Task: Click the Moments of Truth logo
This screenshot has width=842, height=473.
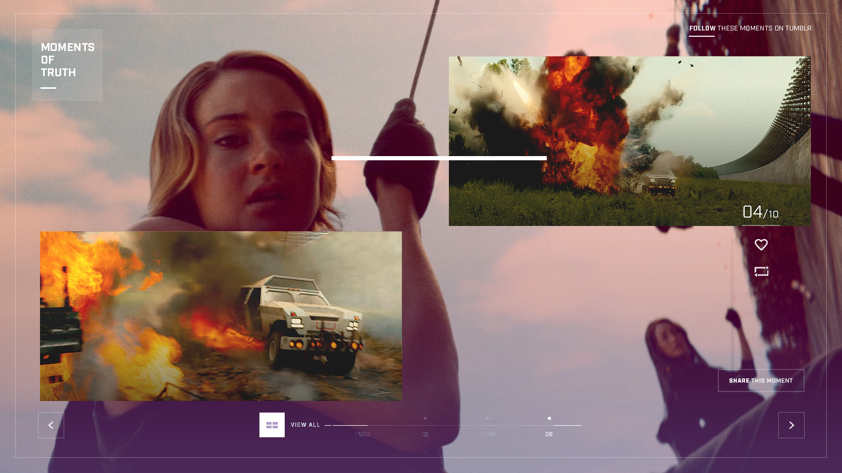Action: (67, 65)
